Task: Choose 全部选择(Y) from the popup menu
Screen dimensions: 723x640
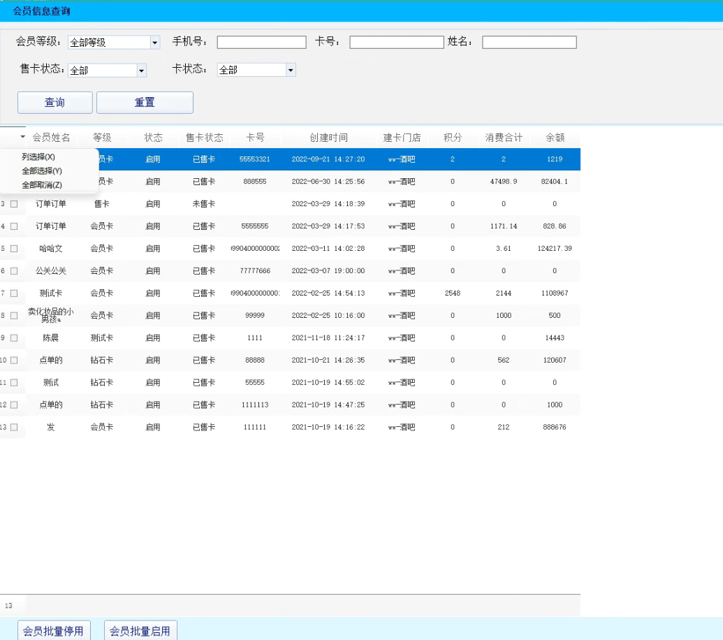Action: pos(42,171)
